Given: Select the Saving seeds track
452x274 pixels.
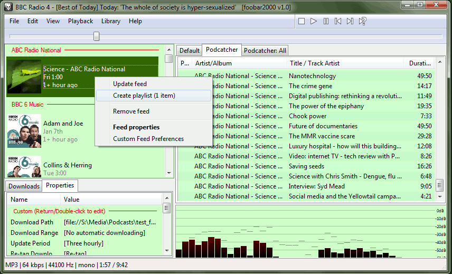Looking at the screenshot, I should coord(306,166).
